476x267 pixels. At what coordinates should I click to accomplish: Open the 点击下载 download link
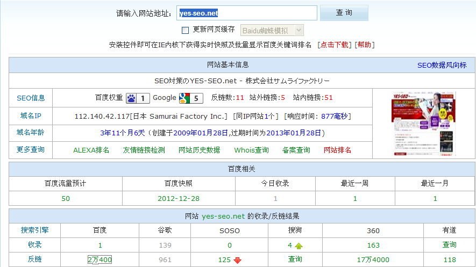pos(335,45)
